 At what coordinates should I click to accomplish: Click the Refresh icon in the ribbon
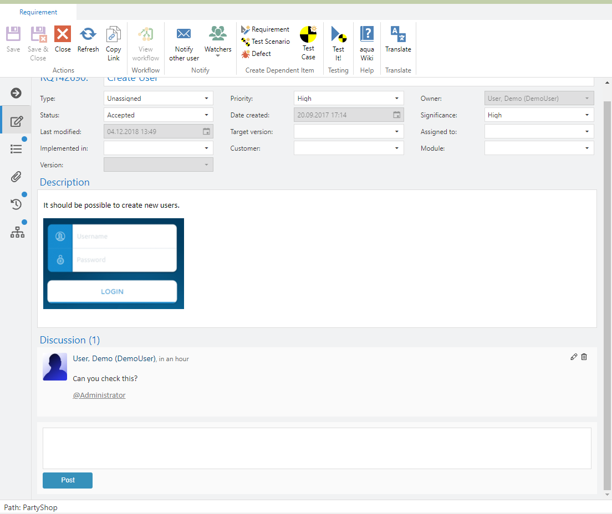88,35
